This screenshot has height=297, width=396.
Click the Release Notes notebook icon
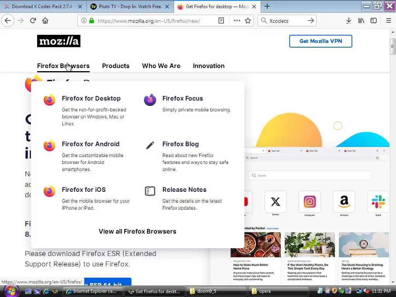tap(150, 191)
